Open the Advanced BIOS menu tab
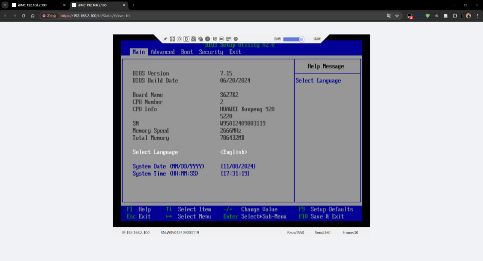The image size is (483, 261). click(x=163, y=52)
